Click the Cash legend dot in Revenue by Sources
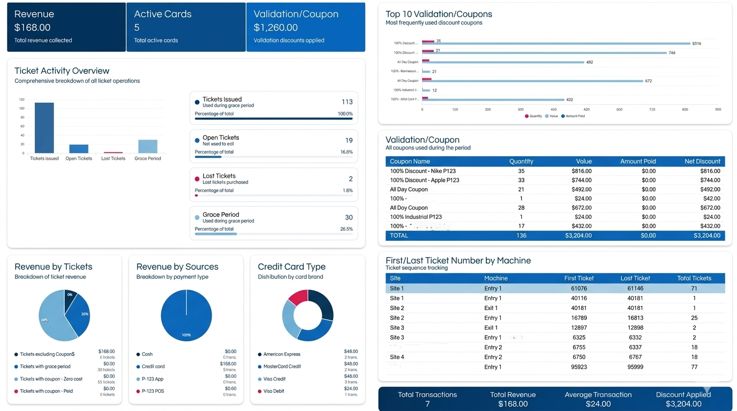 138,354
